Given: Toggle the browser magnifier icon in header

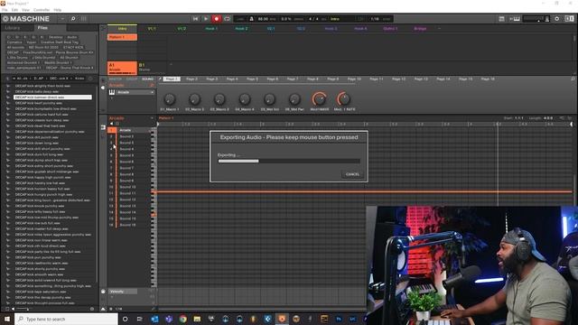Looking at the screenshot, I should 73,19.
